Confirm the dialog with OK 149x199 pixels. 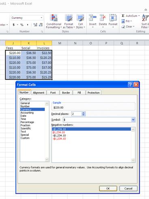(x=108, y=188)
